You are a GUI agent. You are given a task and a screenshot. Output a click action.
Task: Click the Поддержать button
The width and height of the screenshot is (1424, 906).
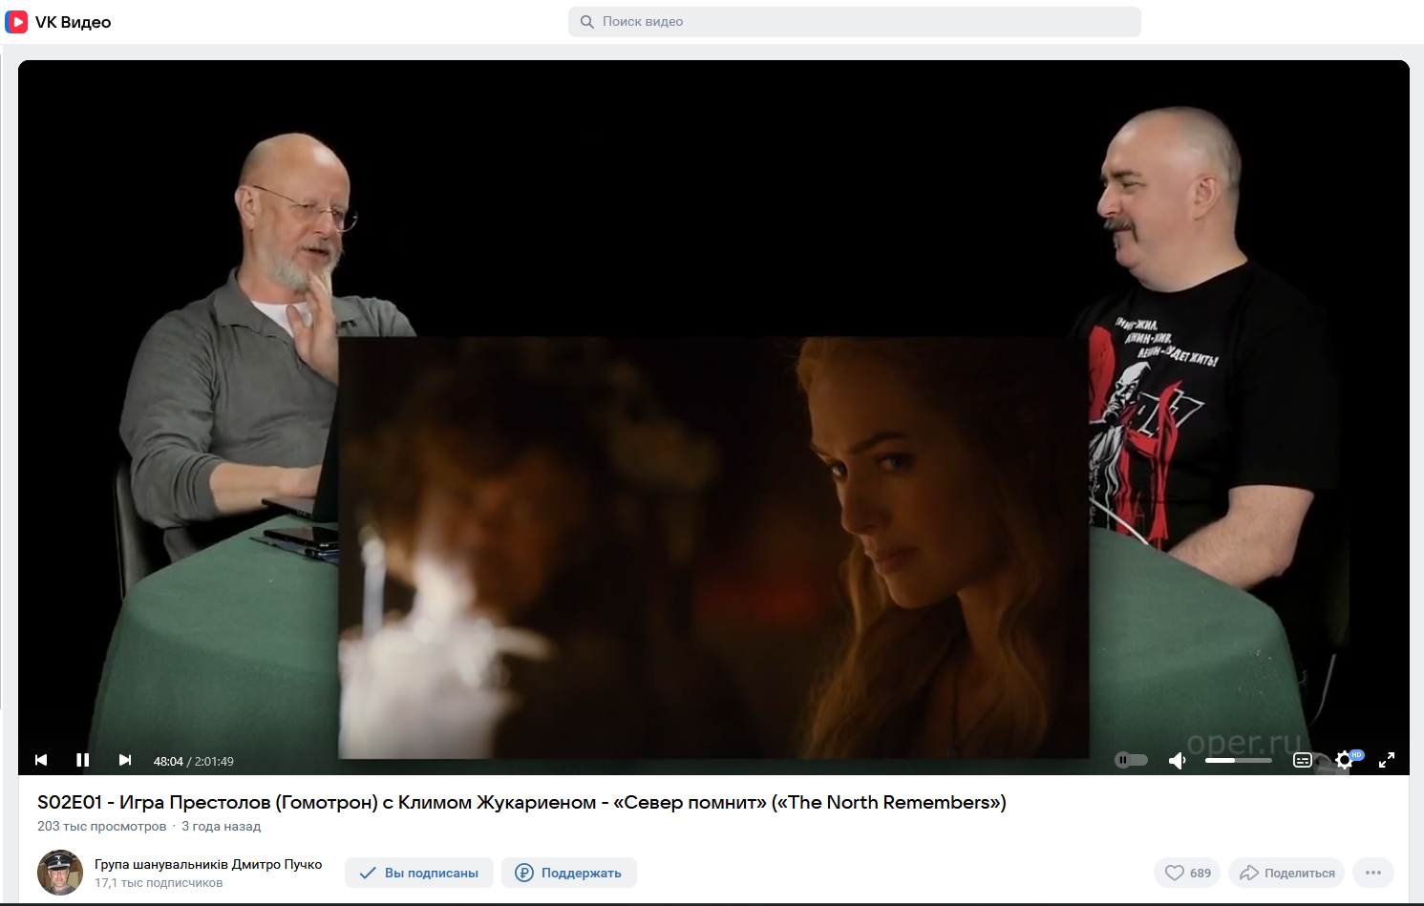(x=569, y=873)
